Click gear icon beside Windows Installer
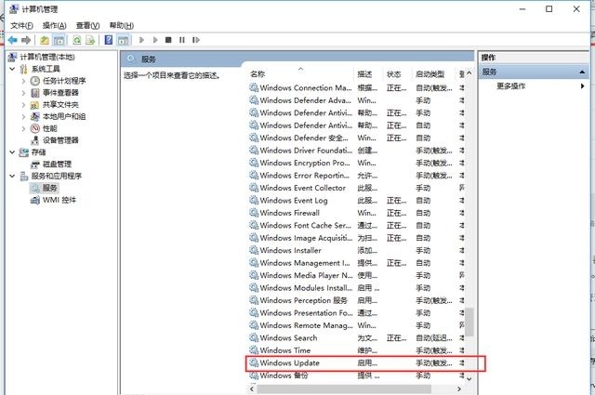Viewport: 595px width, 395px height. 254,250
